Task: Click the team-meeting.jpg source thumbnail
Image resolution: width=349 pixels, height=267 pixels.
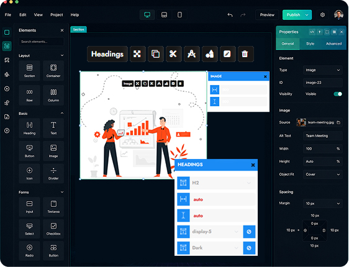Action: point(301,122)
